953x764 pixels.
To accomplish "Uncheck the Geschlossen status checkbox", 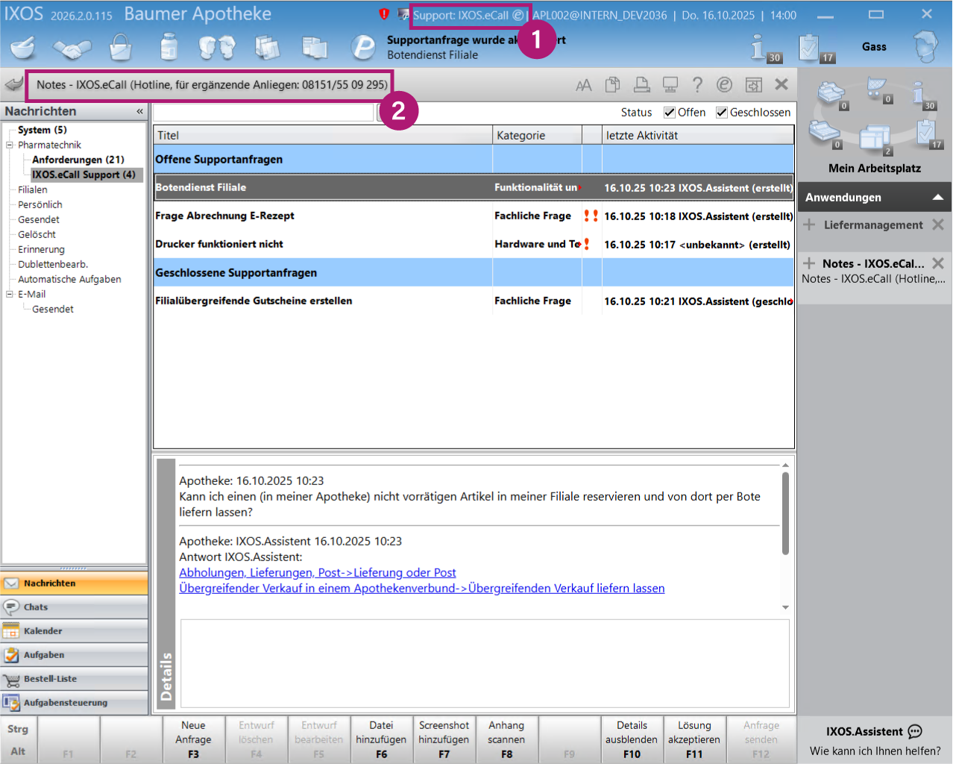I will (721, 113).
